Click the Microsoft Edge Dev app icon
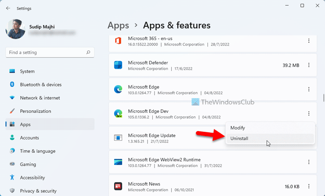Viewport: 325px width, 196px height. (118, 113)
